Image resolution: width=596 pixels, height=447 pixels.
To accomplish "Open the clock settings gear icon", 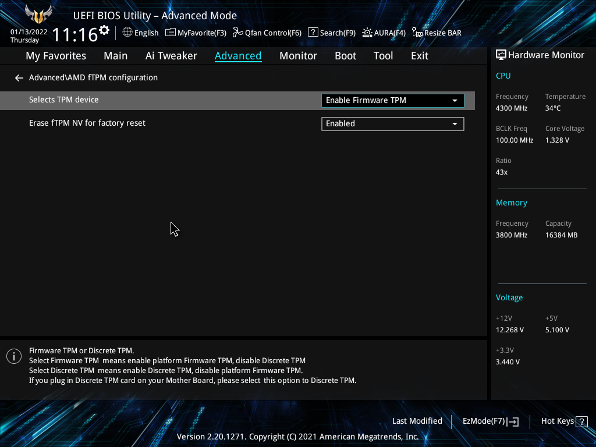I will [104, 30].
